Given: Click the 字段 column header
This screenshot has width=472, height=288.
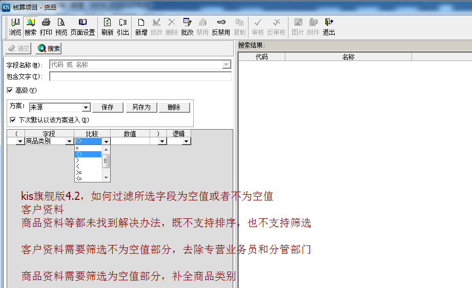Looking at the screenshot, I should tap(49, 134).
